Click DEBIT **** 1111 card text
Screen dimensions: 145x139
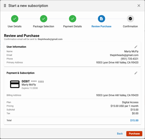tap(33, 81)
